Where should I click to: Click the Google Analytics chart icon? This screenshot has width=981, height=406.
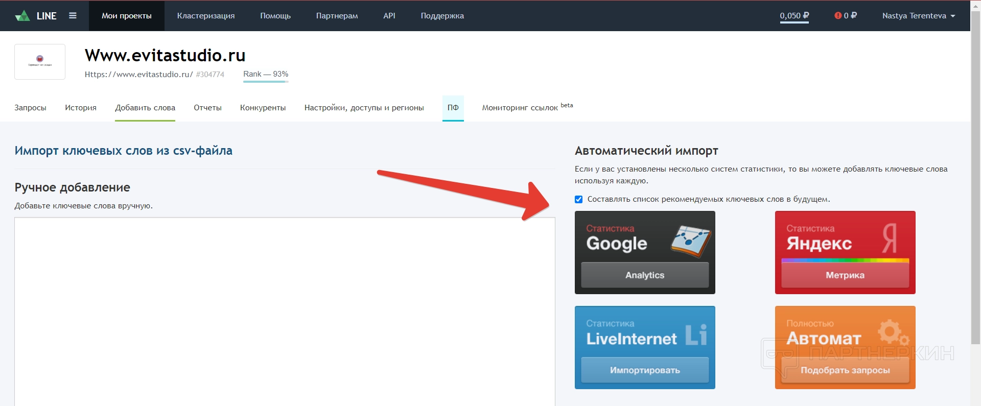click(691, 241)
